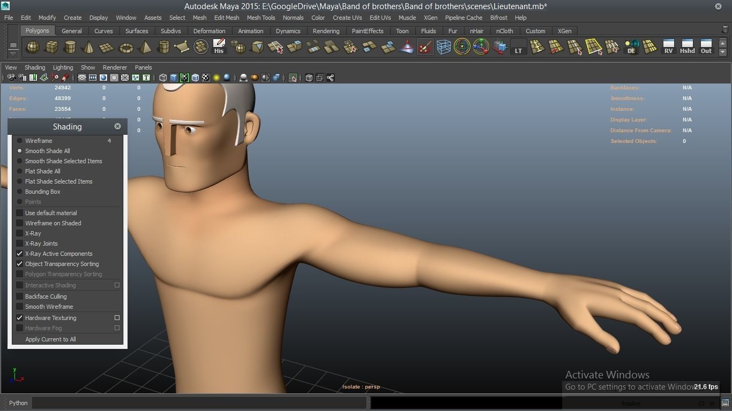
Task: Enable Use default material checkbox
Action: (20, 213)
